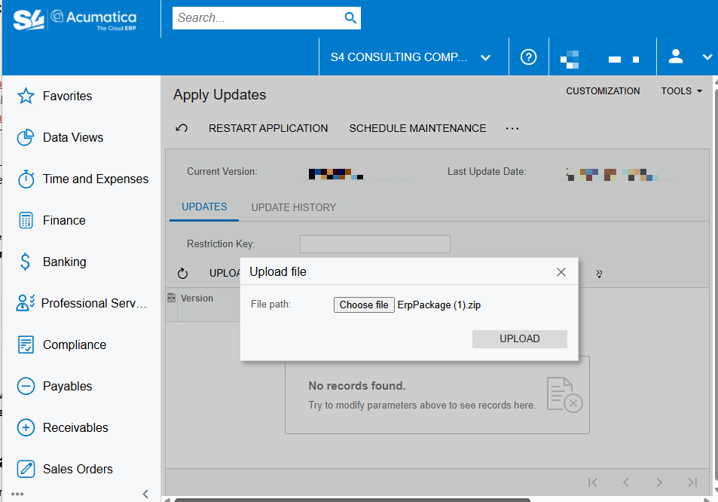
Task: Click the search magnifier icon
Action: point(350,18)
